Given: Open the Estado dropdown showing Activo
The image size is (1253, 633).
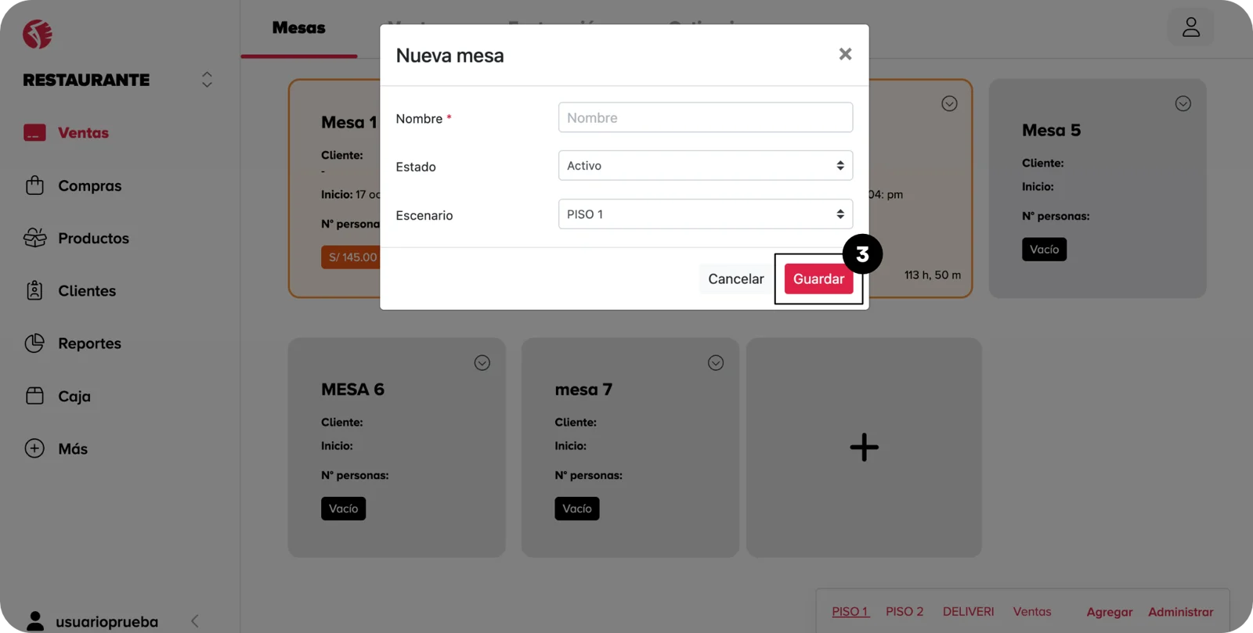Looking at the screenshot, I should coord(705,166).
